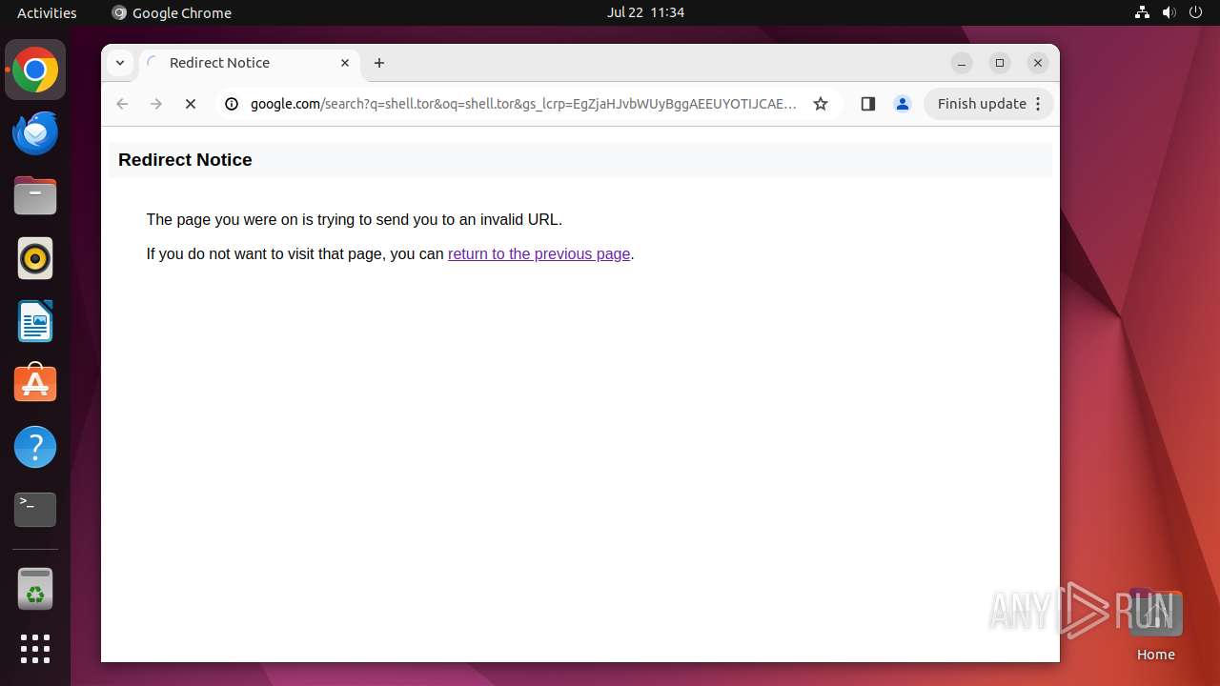Open the Chrome side panel

(867, 104)
